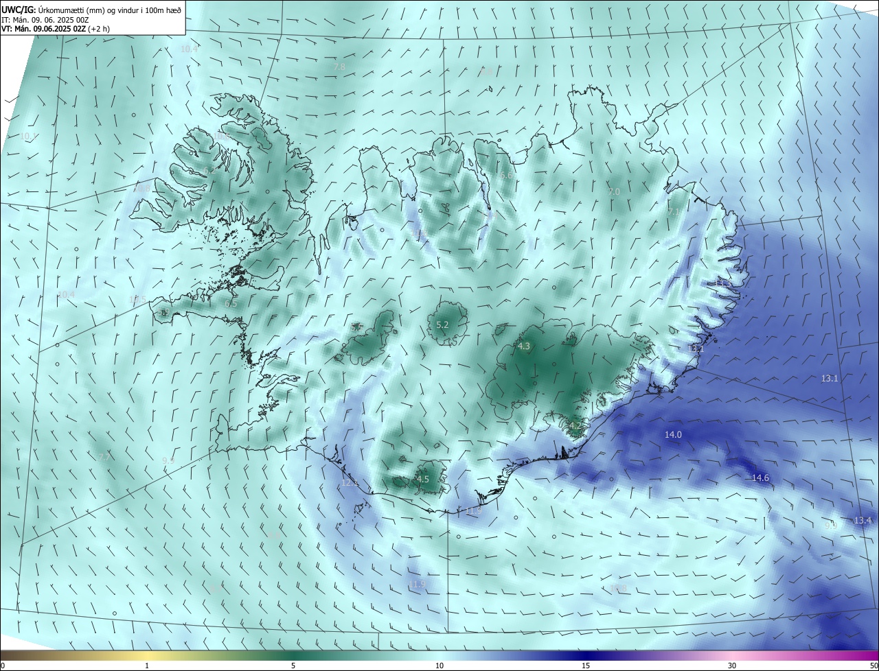Click the 7.0 value label on the map
Viewport: 879px width, 671px height.
tap(614, 191)
